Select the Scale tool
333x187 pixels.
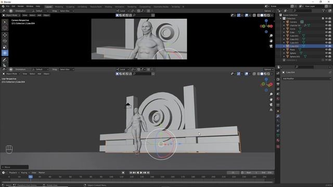5,47
